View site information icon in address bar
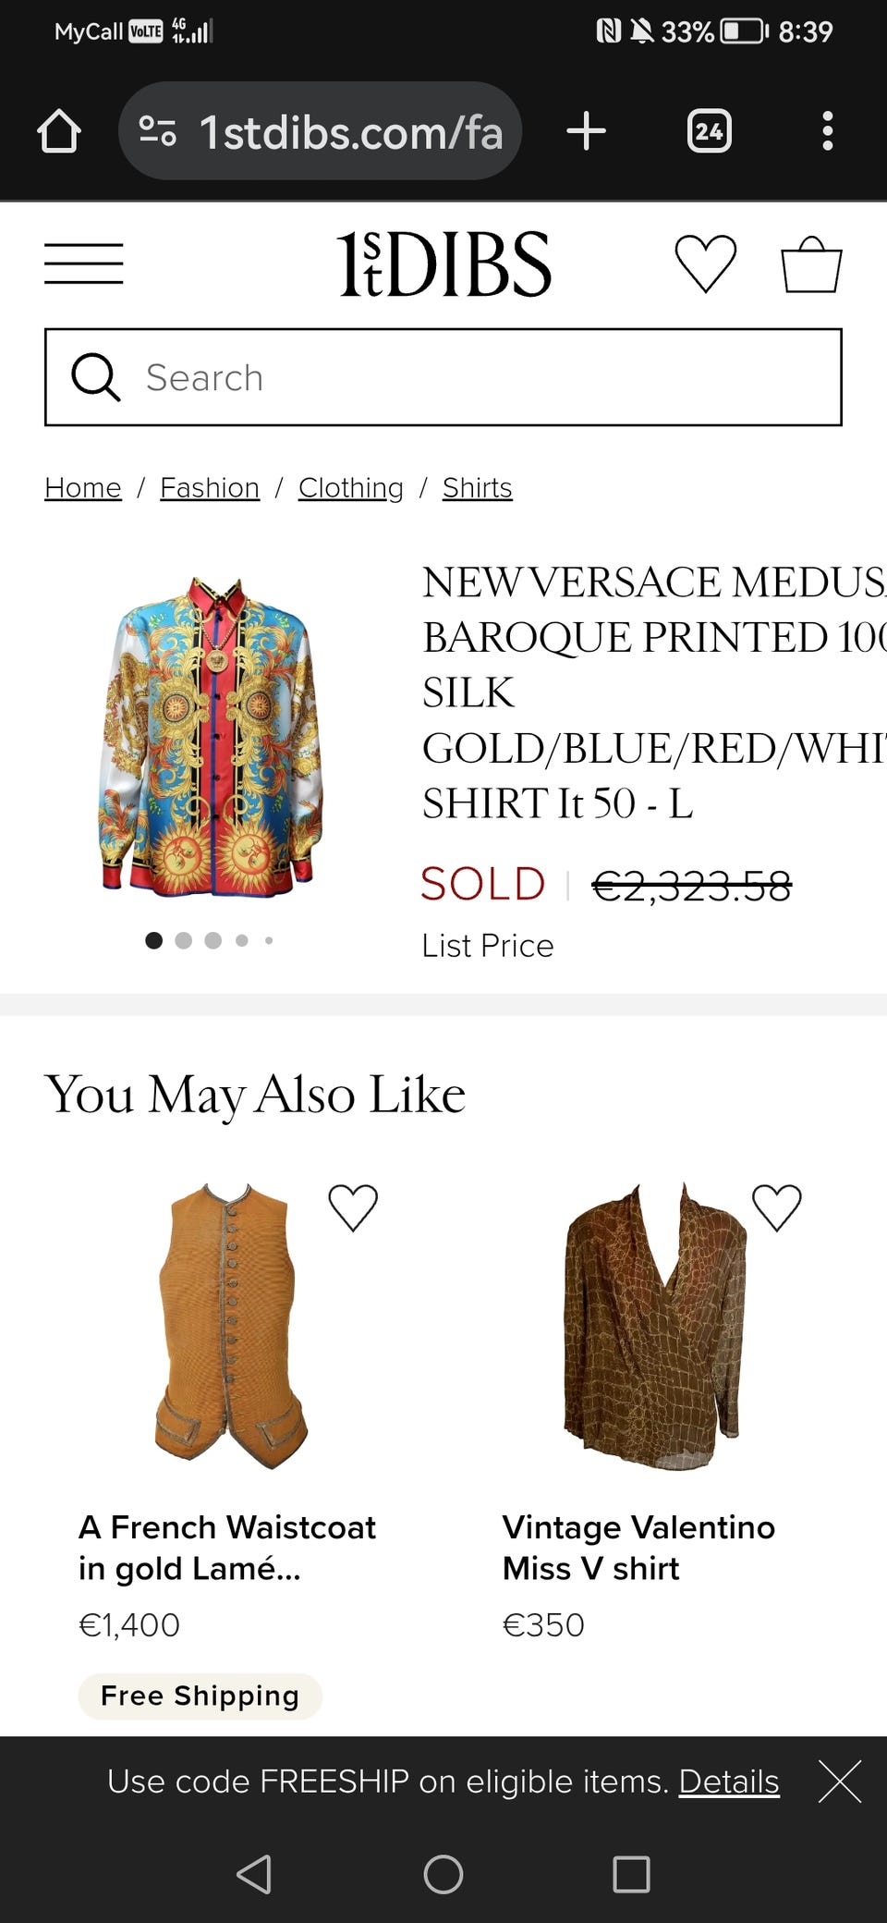Viewport: 887px width, 1923px height. [157, 131]
